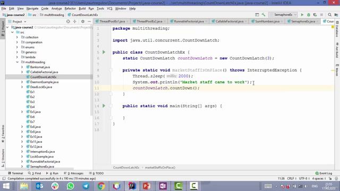Hide the Project panel with minus icon
Image resolution: width=340 pixels, height=191 pixels.
click(x=89, y=21)
